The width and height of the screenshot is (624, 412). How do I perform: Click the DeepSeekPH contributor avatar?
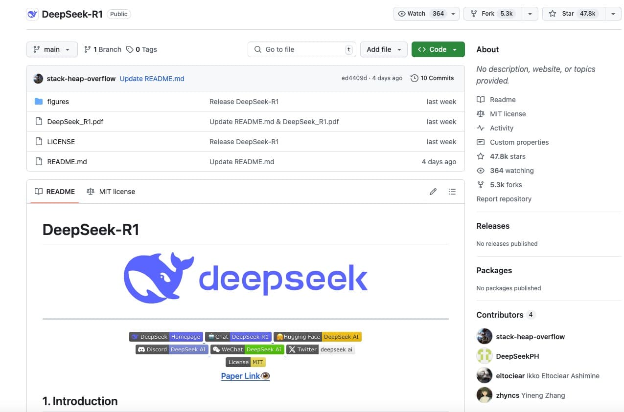485,356
